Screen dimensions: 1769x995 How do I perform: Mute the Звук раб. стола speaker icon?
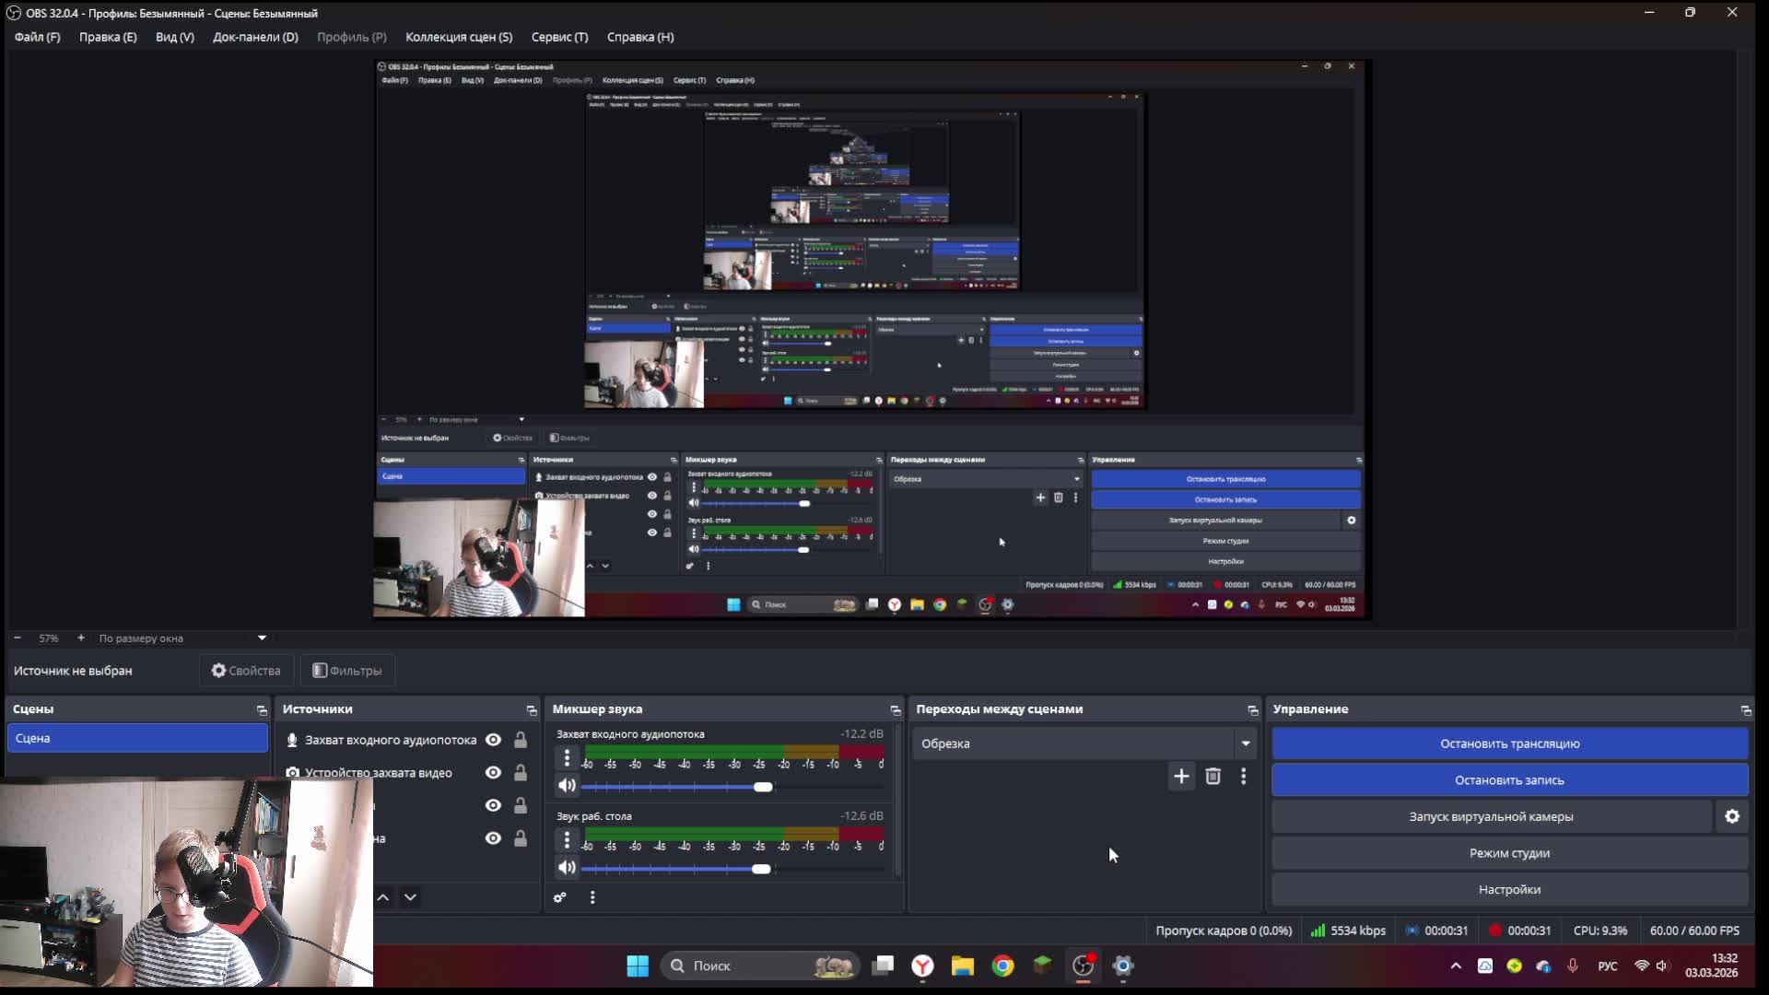[567, 868]
